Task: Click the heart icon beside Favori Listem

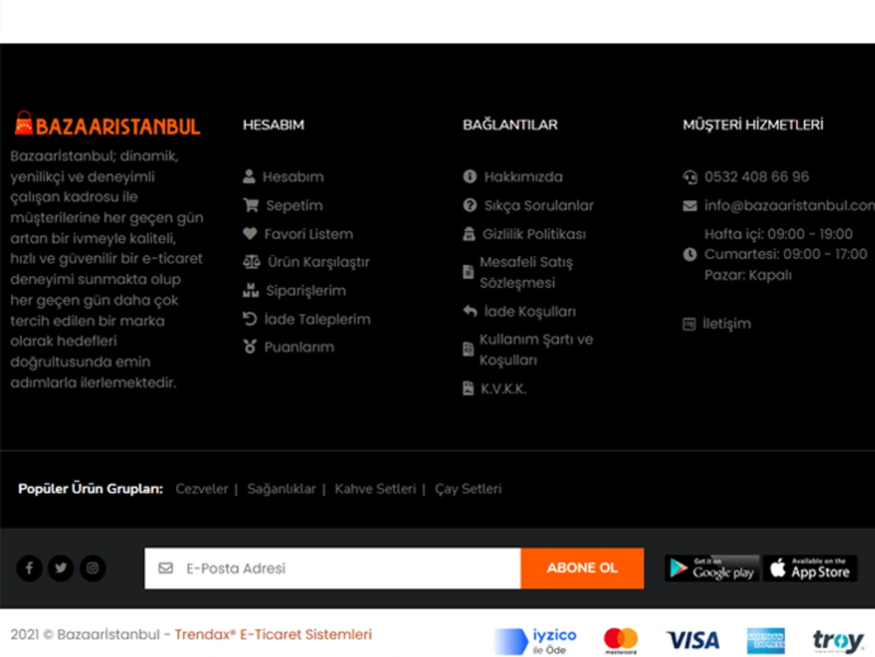Action: tap(249, 234)
